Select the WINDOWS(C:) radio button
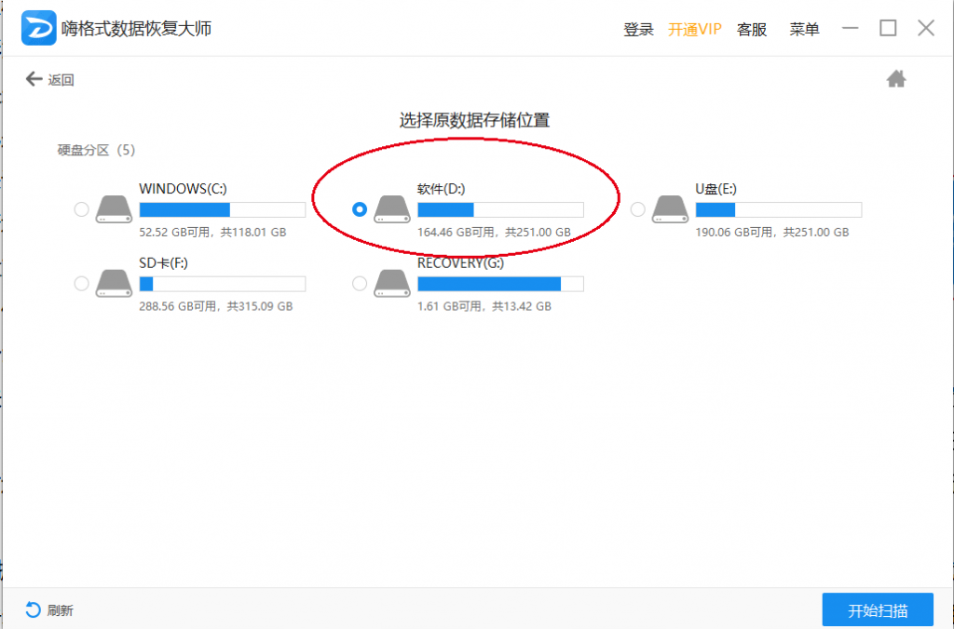Viewport: 954px width, 629px height. pos(82,209)
